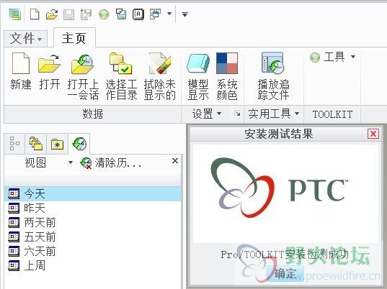Click the 设置 group dialog launcher arrow
The image size is (387, 289).
coord(237,114)
